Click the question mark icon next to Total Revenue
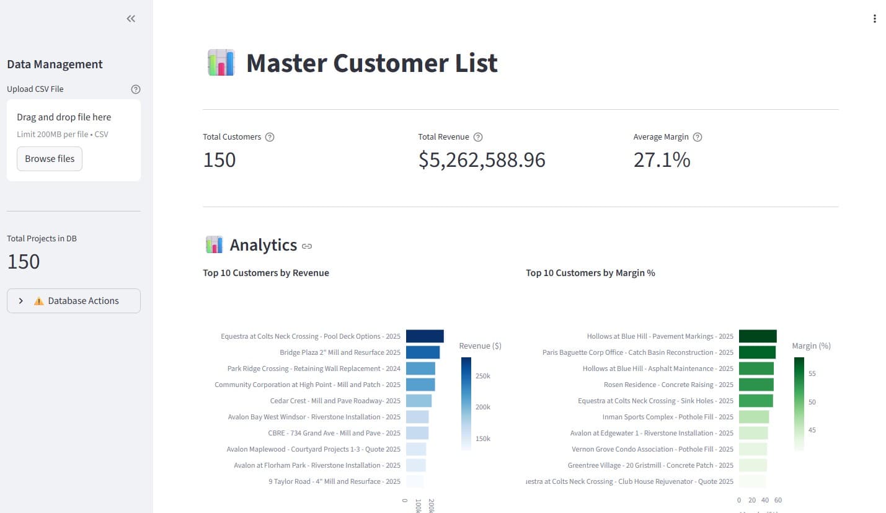Image resolution: width=886 pixels, height=513 pixels. coord(477,136)
